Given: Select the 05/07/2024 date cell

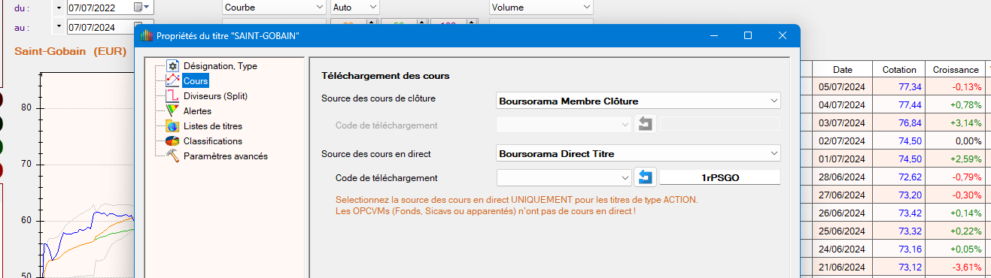Looking at the screenshot, I should 842,86.
